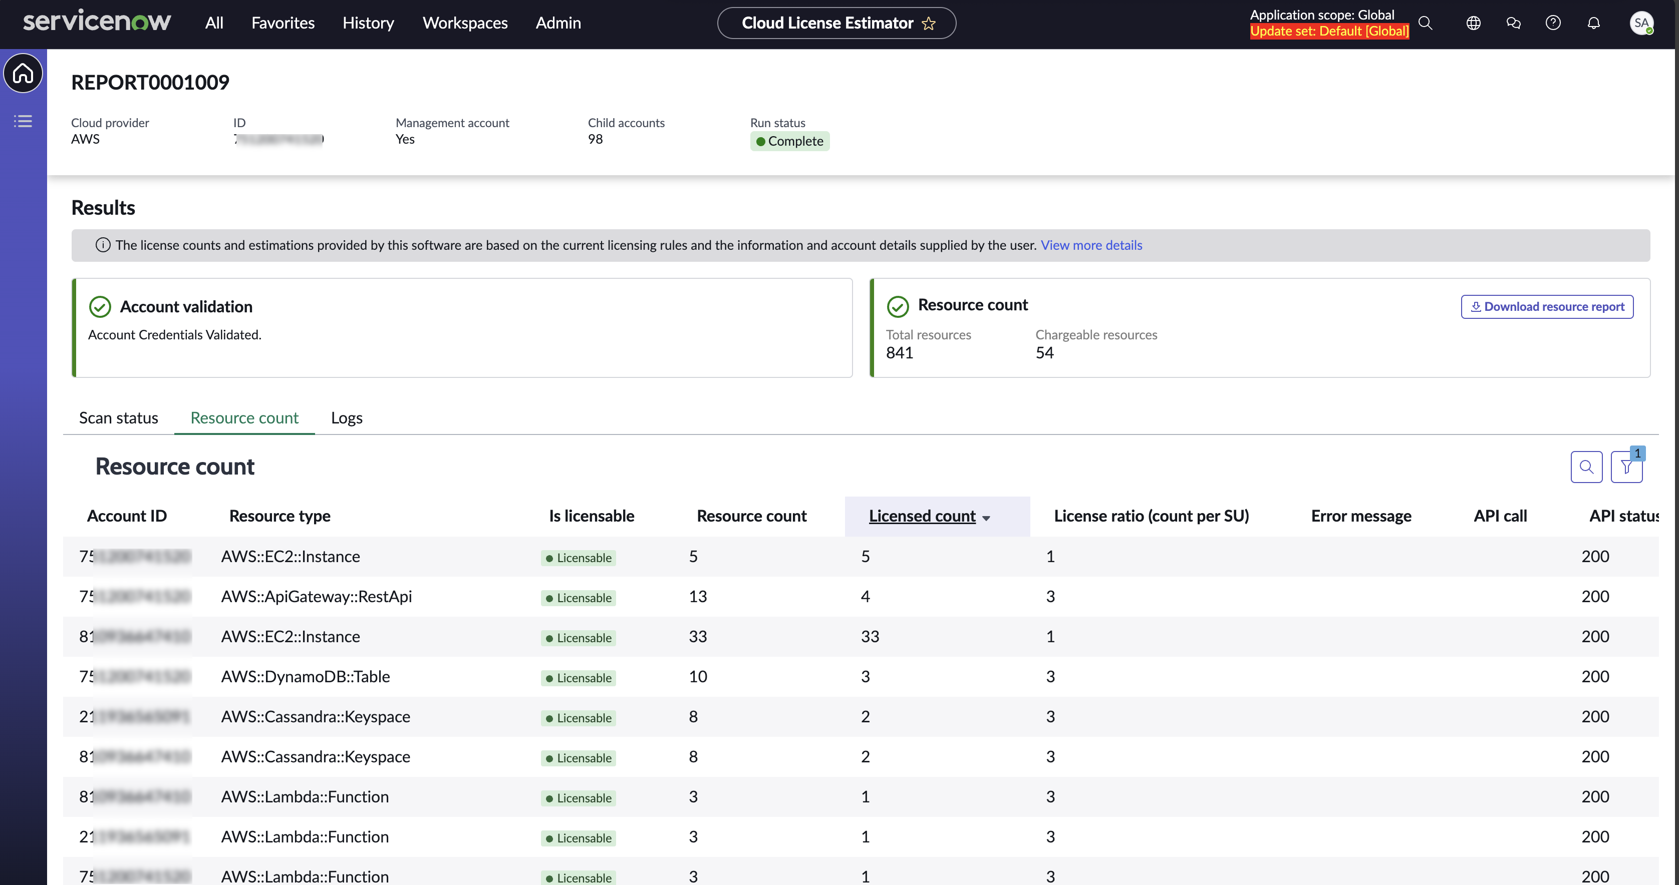Sort by API call column header
Image resolution: width=1679 pixels, height=885 pixels.
1500,516
